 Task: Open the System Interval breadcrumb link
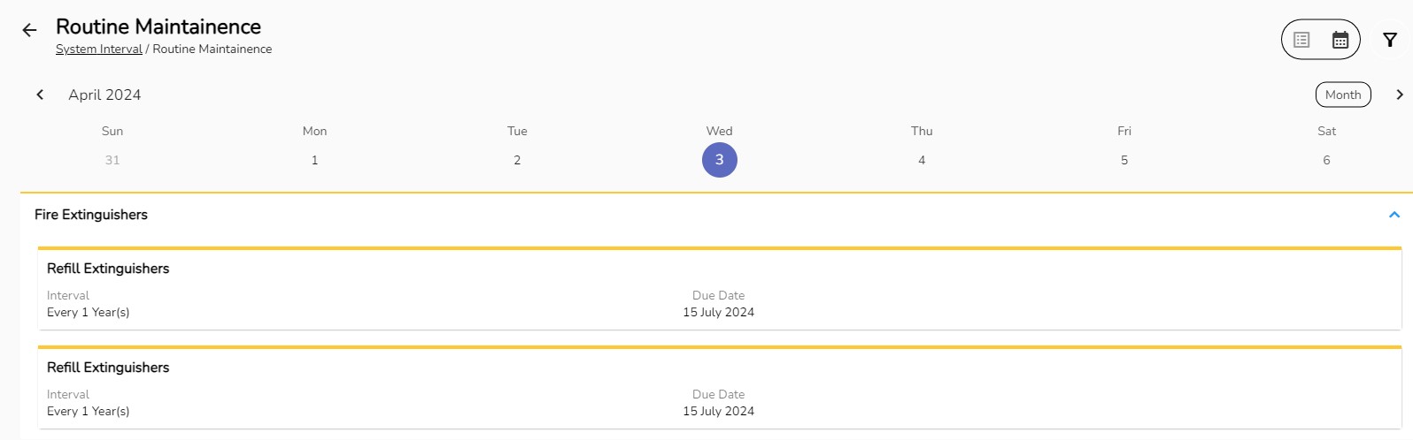(98, 49)
